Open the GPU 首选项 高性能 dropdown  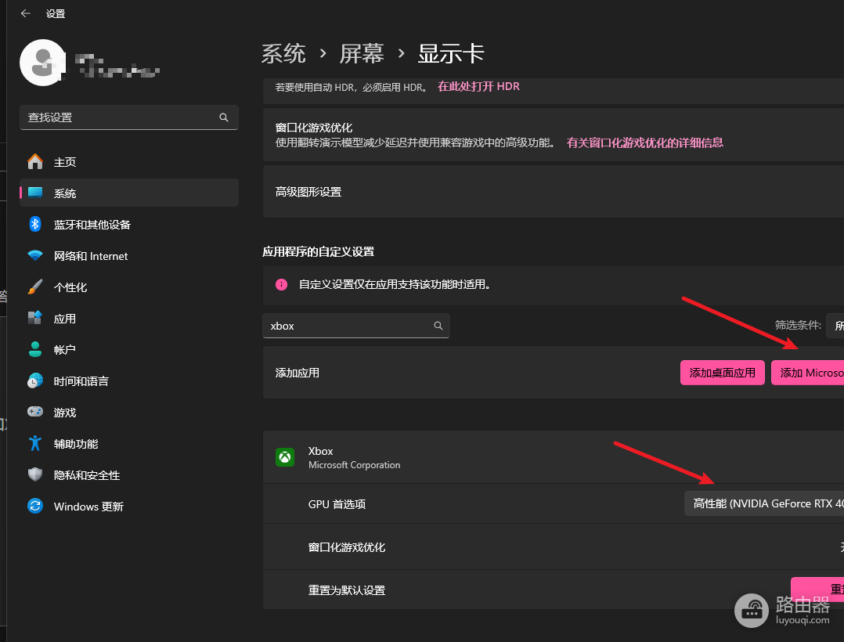(764, 503)
